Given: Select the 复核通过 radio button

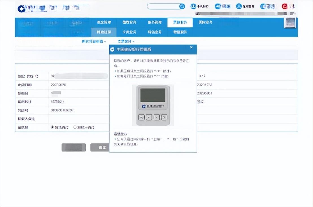Looking at the screenshot, I should click(52, 127).
